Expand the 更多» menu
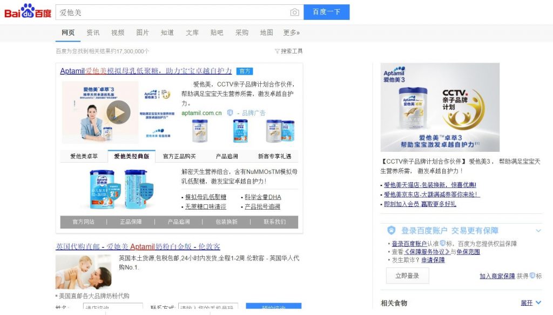This screenshot has width=553, height=315. [x=291, y=32]
